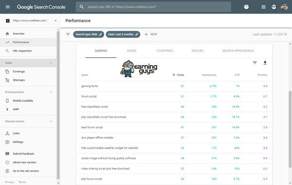Click the main content vertical scrollbar
The height and width of the screenshot is (185, 292).
pos(290,129)
